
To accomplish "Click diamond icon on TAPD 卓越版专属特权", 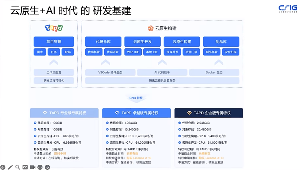I will click(x=117, y=113).
